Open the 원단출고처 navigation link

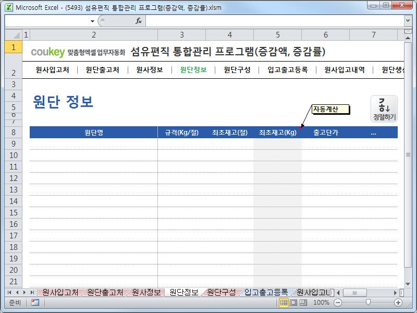point(102,70)
